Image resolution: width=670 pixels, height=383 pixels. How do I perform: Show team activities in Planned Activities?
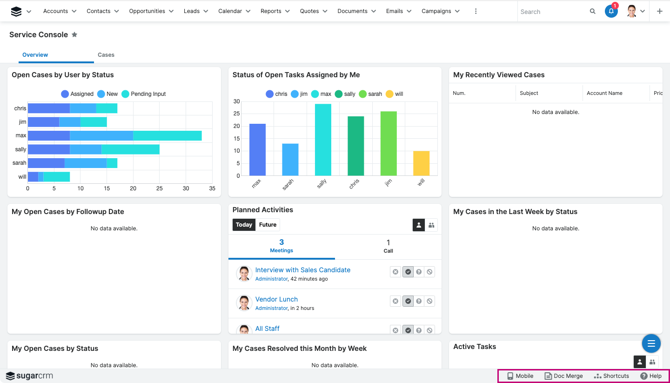431,225
